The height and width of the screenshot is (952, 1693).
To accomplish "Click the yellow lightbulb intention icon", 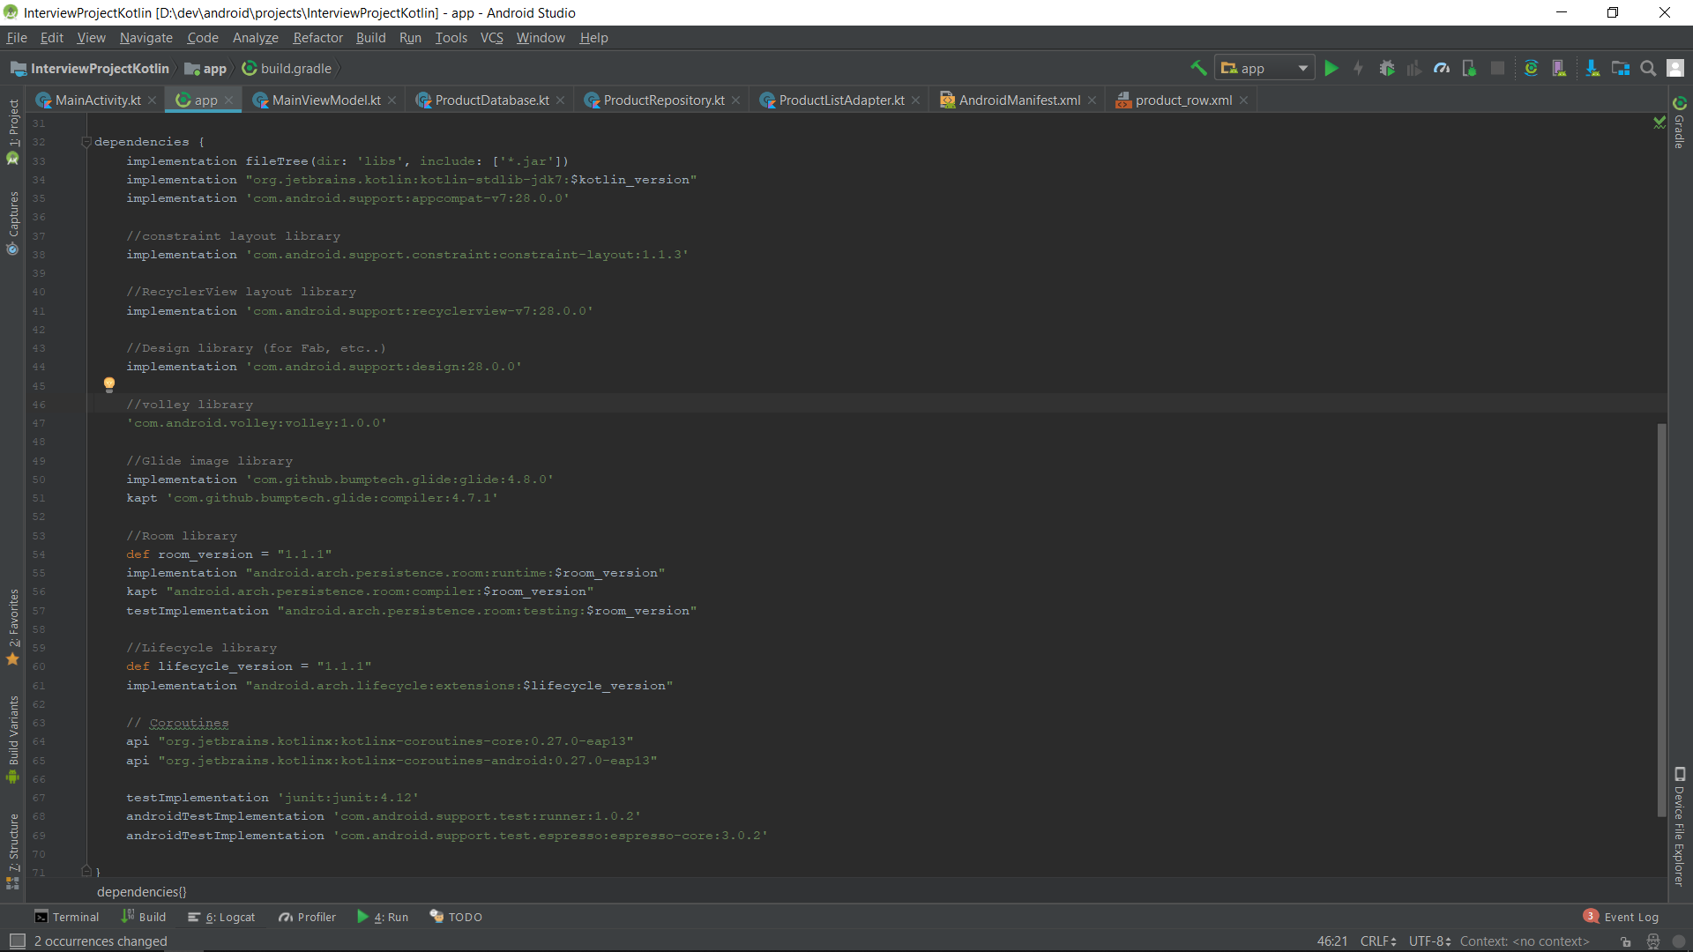I will [109, 384].
